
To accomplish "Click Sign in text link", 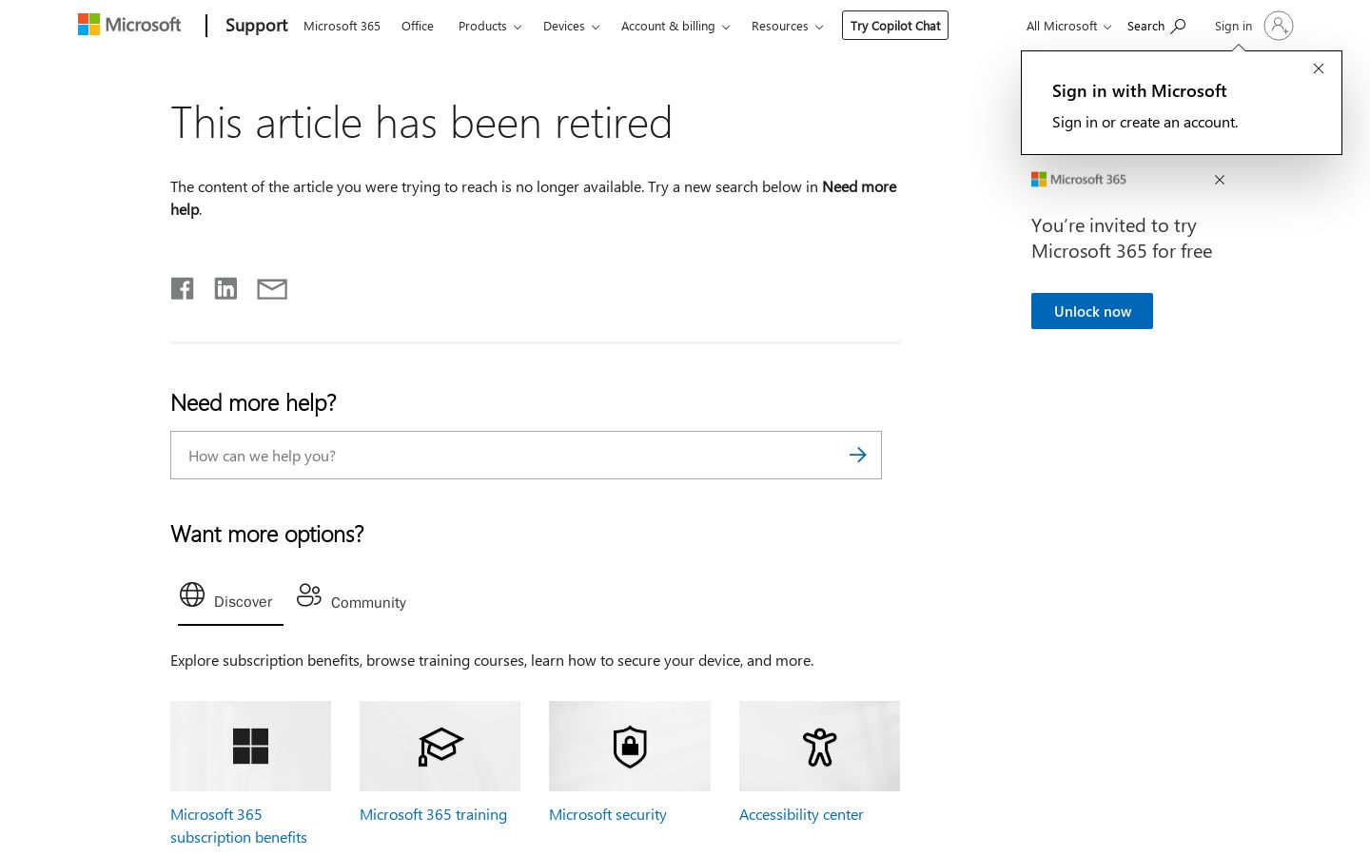I will 1233,26.
